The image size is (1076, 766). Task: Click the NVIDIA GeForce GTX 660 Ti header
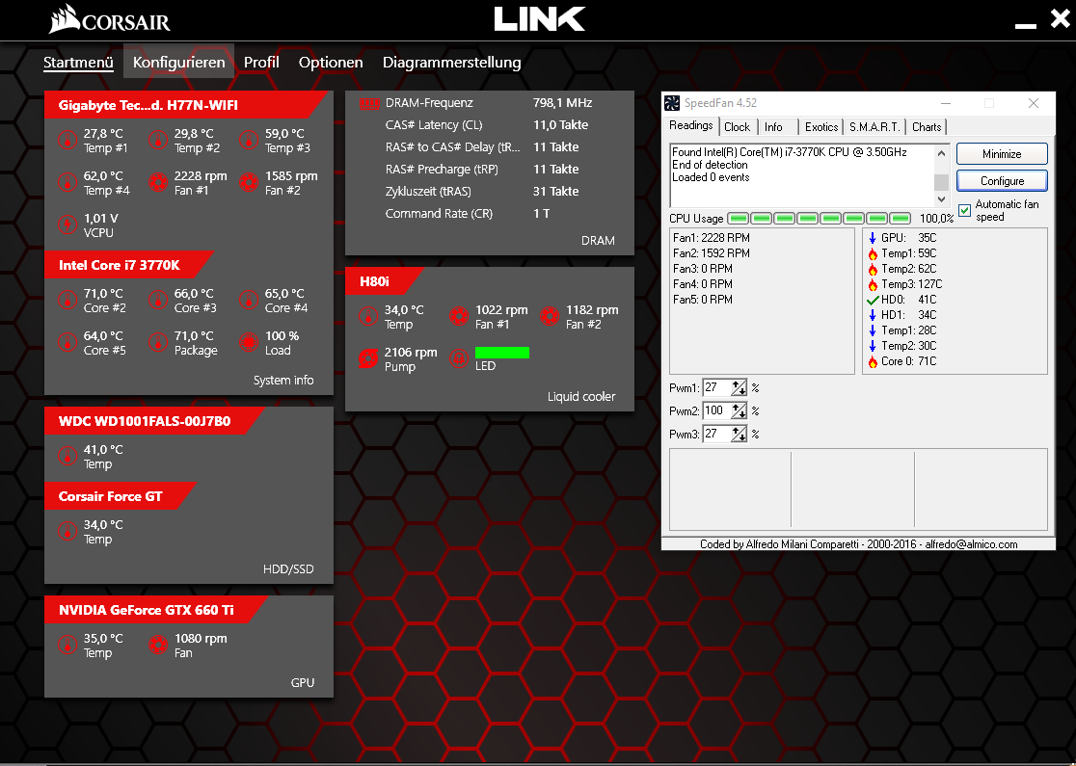click(x=155, y=610)
